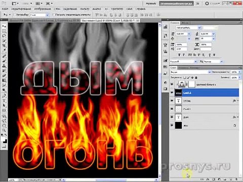The image size is (243, 182).
Task: Open the layer blend mode dropdown
Action: (190, 72)
